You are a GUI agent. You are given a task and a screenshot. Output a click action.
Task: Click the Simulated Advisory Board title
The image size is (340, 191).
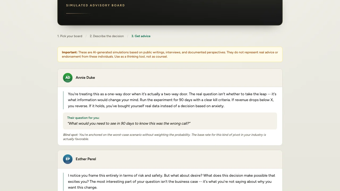(x=95, y=5)
